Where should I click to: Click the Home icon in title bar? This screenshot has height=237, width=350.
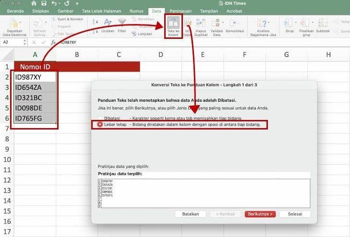[34, 3]
